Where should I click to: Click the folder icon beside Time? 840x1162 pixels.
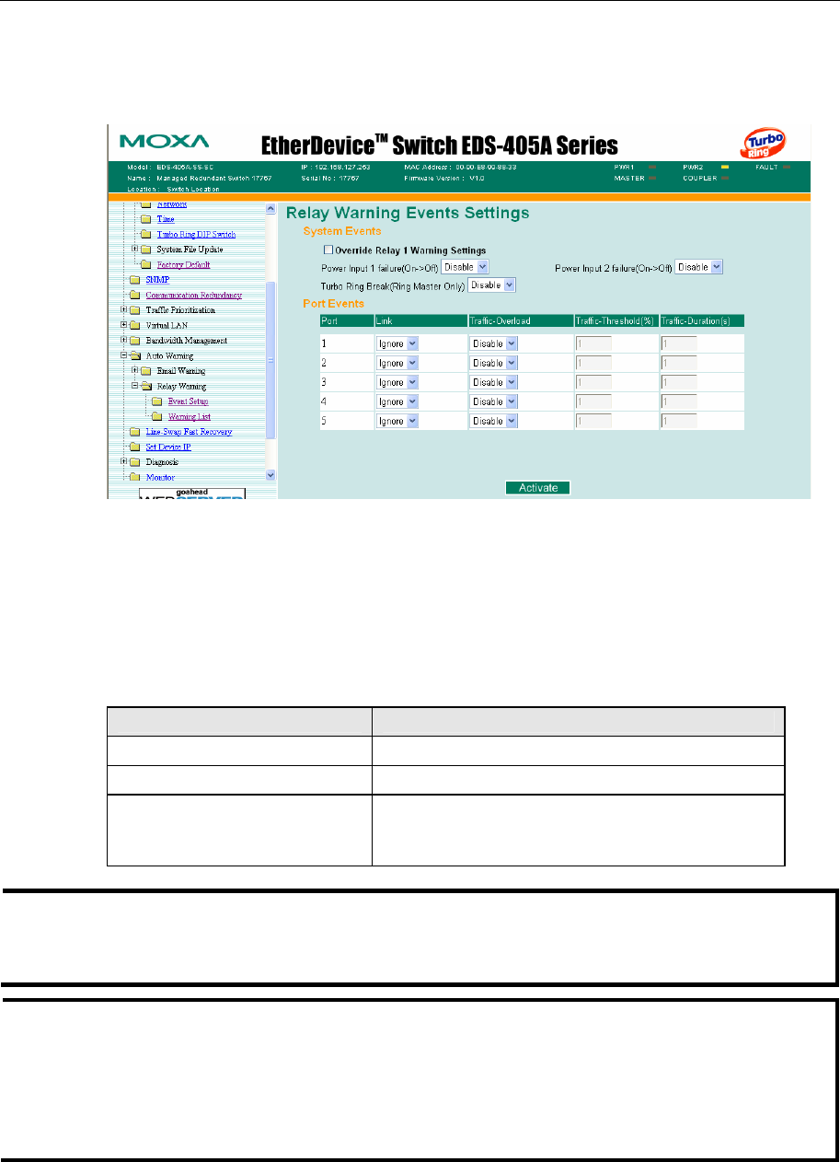(147, 219)
